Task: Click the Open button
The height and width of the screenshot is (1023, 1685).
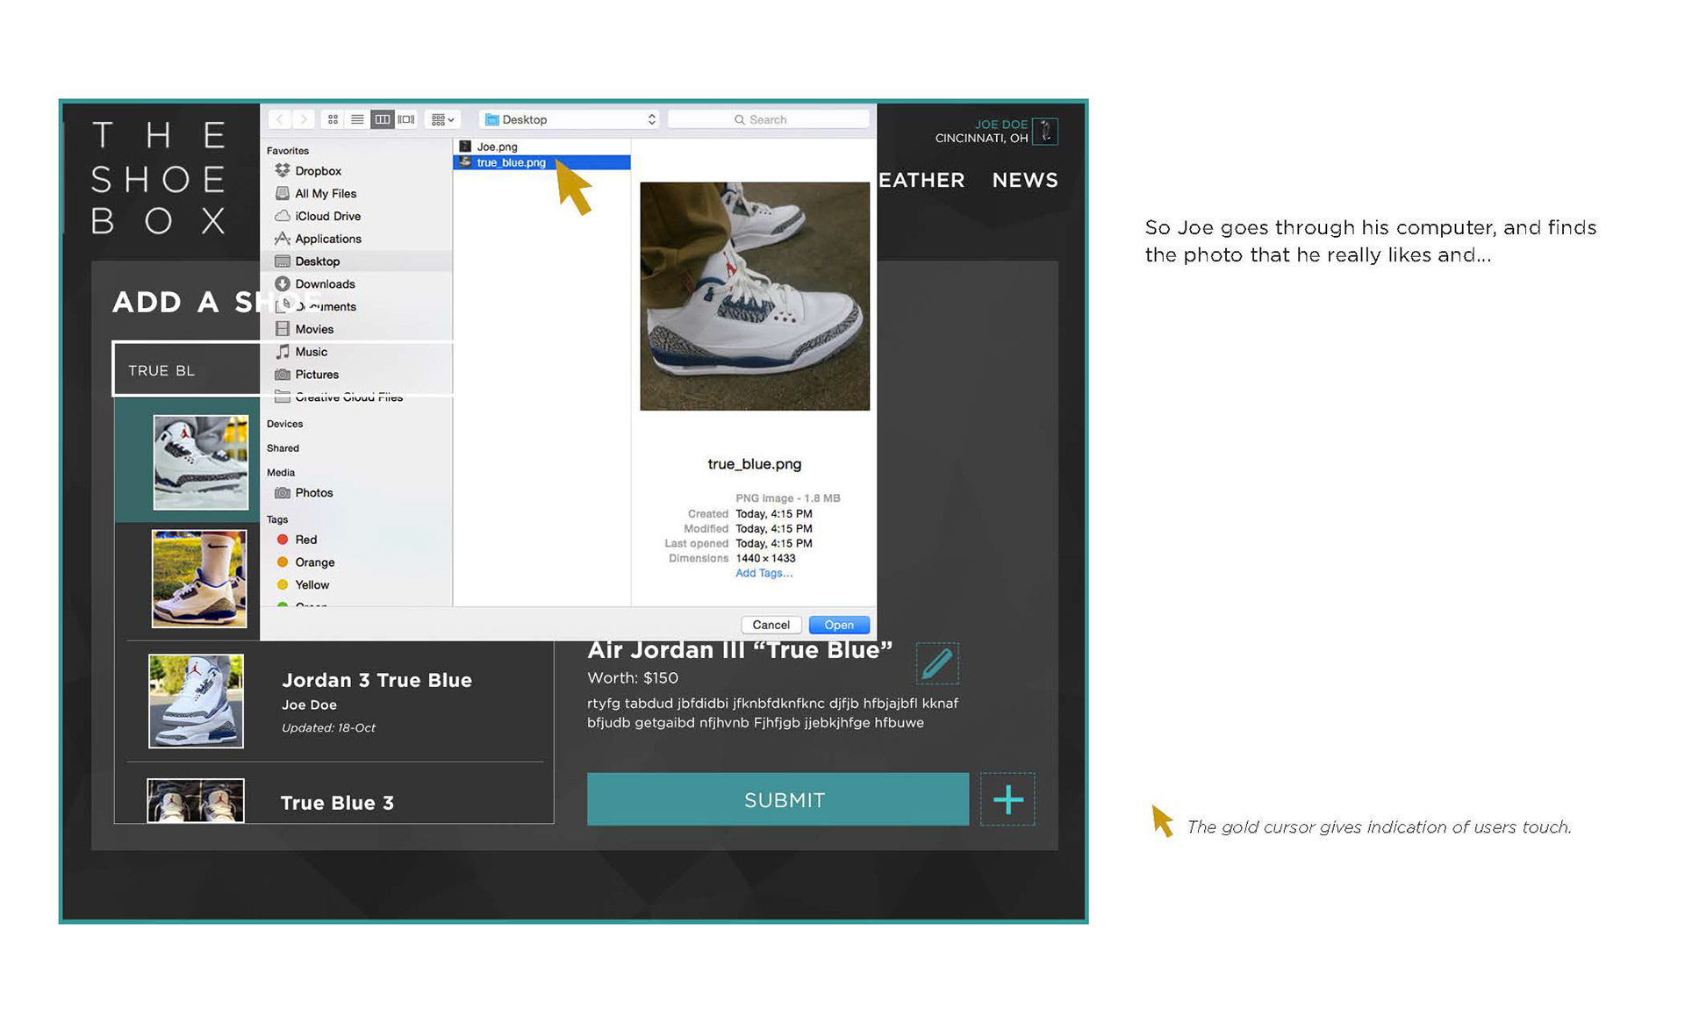Action: [839, 625]
